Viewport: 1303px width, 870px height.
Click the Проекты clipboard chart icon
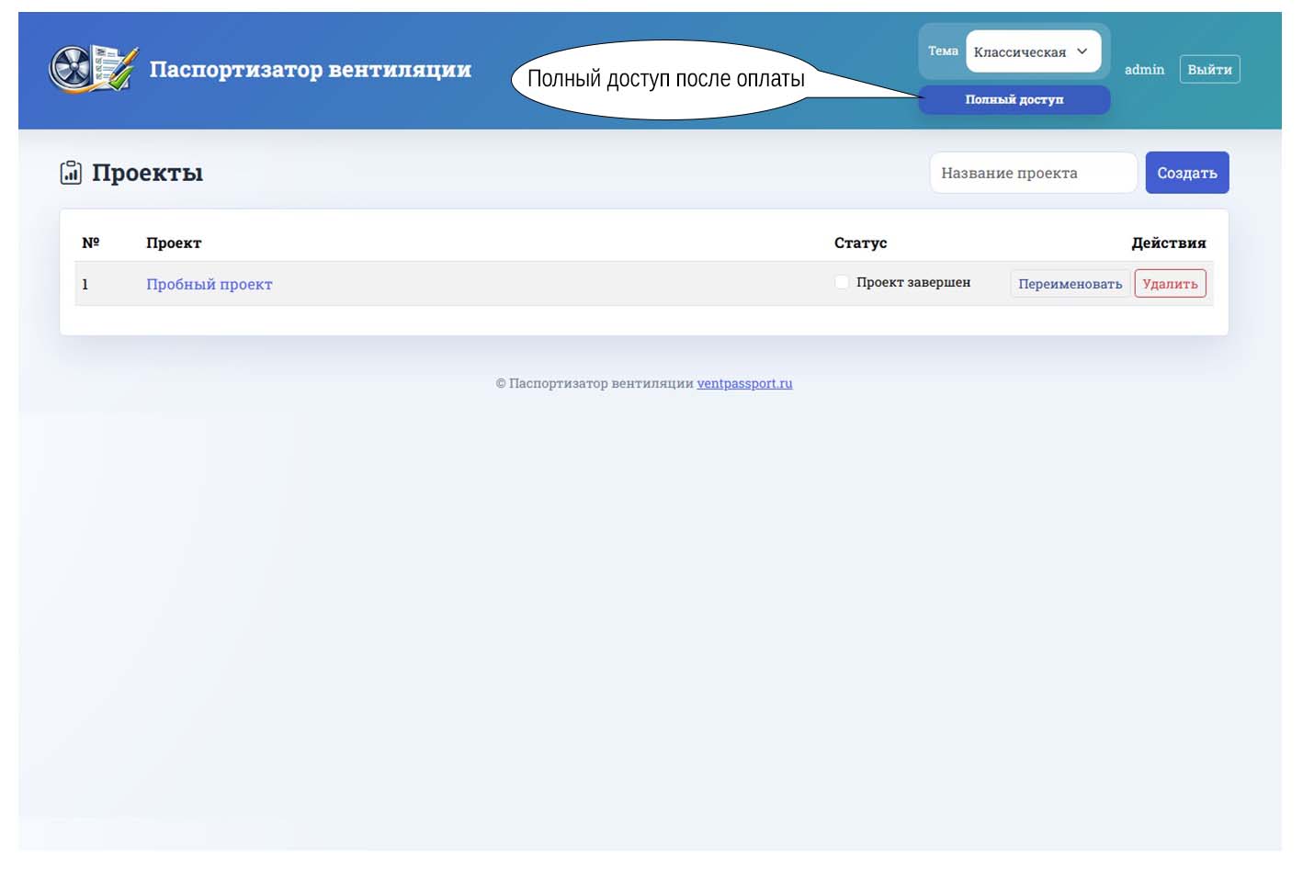(71, 173)
